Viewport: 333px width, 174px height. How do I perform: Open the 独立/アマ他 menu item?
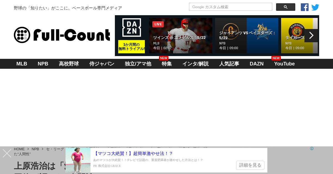138,64
